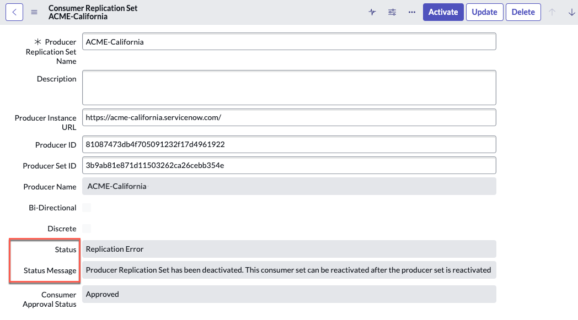Click the Discrete label
Viewport: 578px width, 320px height.
62,229
